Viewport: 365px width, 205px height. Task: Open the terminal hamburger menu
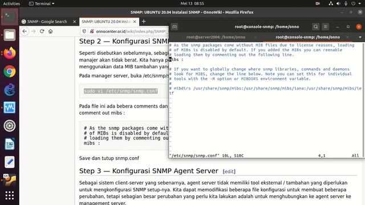326,27
